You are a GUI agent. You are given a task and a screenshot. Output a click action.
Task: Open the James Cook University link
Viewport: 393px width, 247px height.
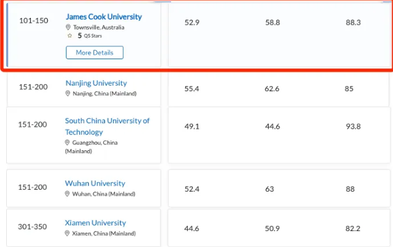coord(103,17)
